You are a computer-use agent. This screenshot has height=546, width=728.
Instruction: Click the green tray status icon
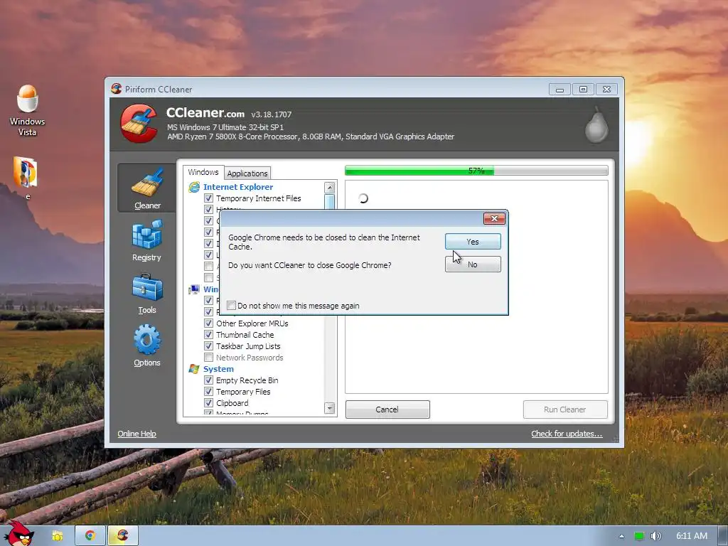point(639,536)
